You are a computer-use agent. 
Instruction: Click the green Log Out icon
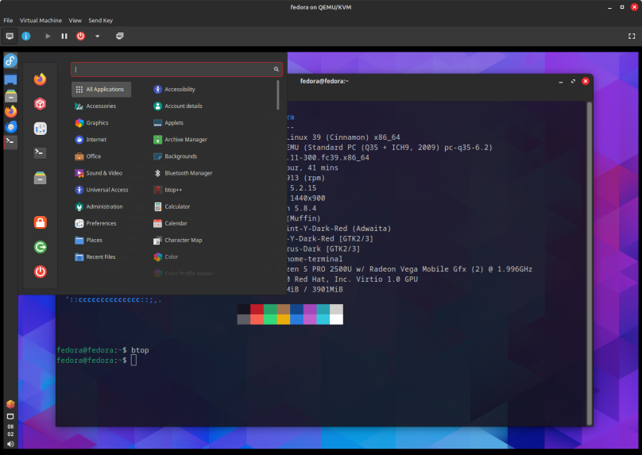click(40, 247)
